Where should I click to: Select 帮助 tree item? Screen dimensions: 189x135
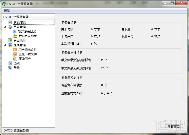(17, 68)
